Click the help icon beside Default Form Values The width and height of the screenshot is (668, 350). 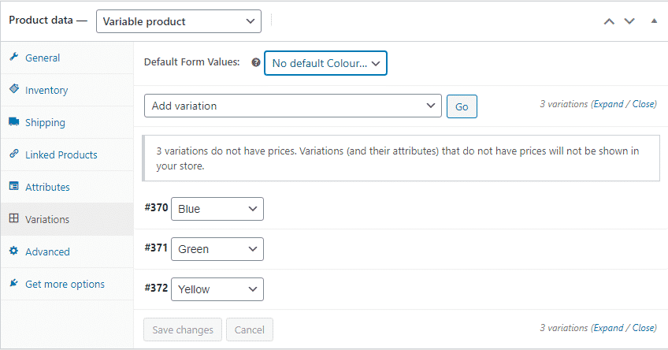tap(255, 62)
